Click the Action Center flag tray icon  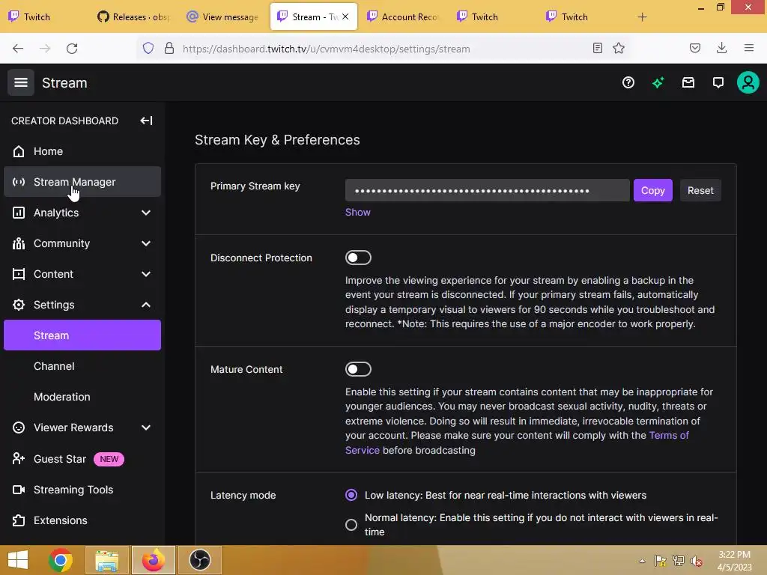(660, 562)
